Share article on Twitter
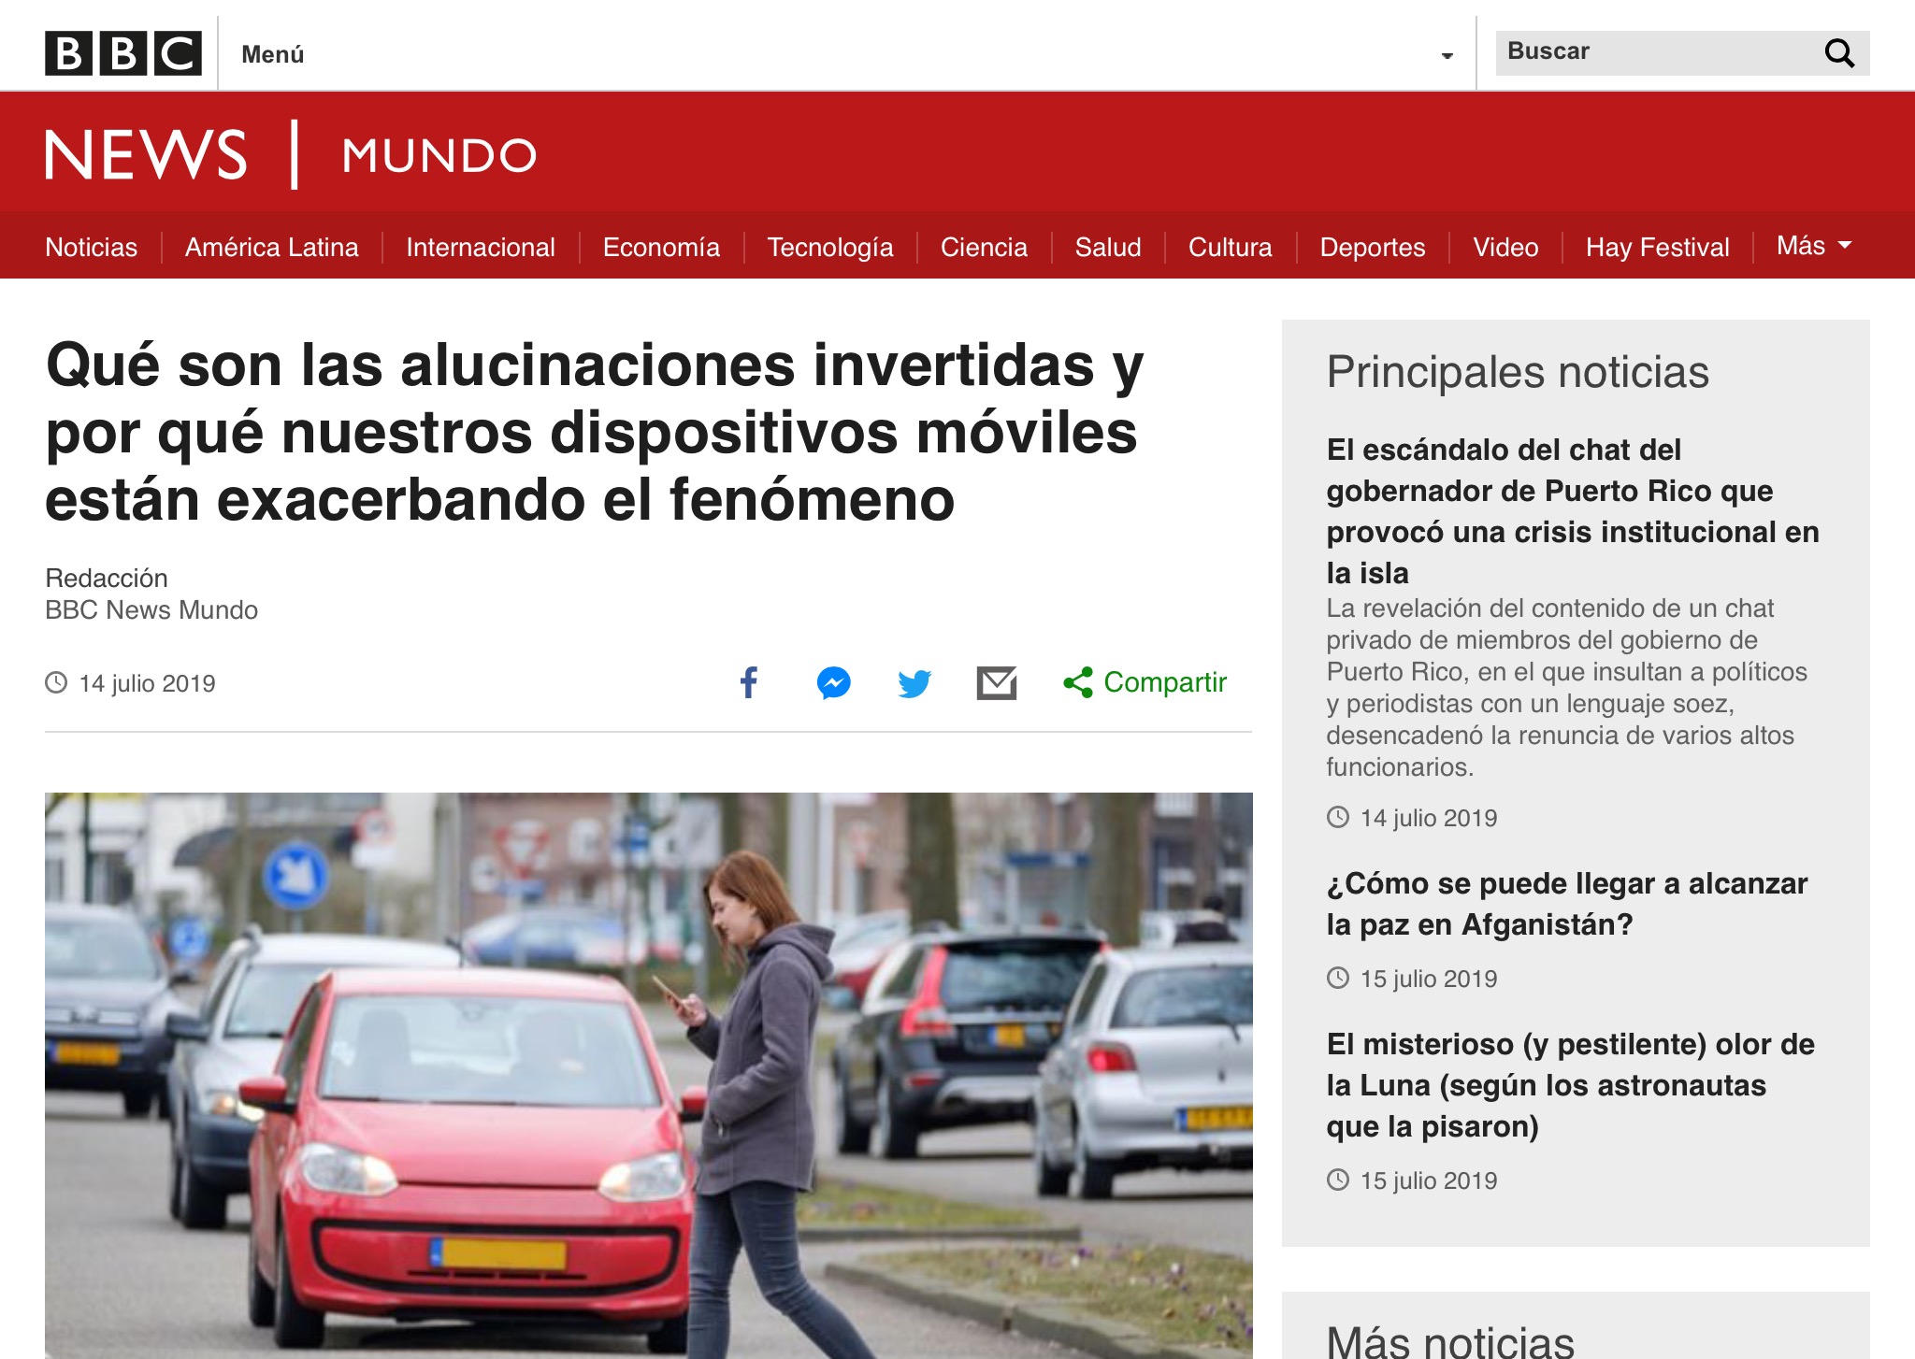 tap(914, 682)
